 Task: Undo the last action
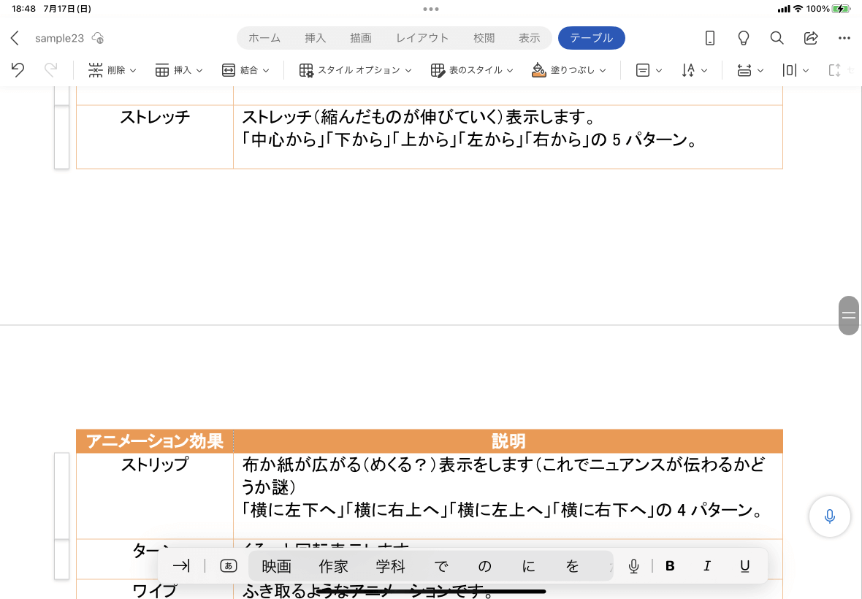click(x=18, y=70)
